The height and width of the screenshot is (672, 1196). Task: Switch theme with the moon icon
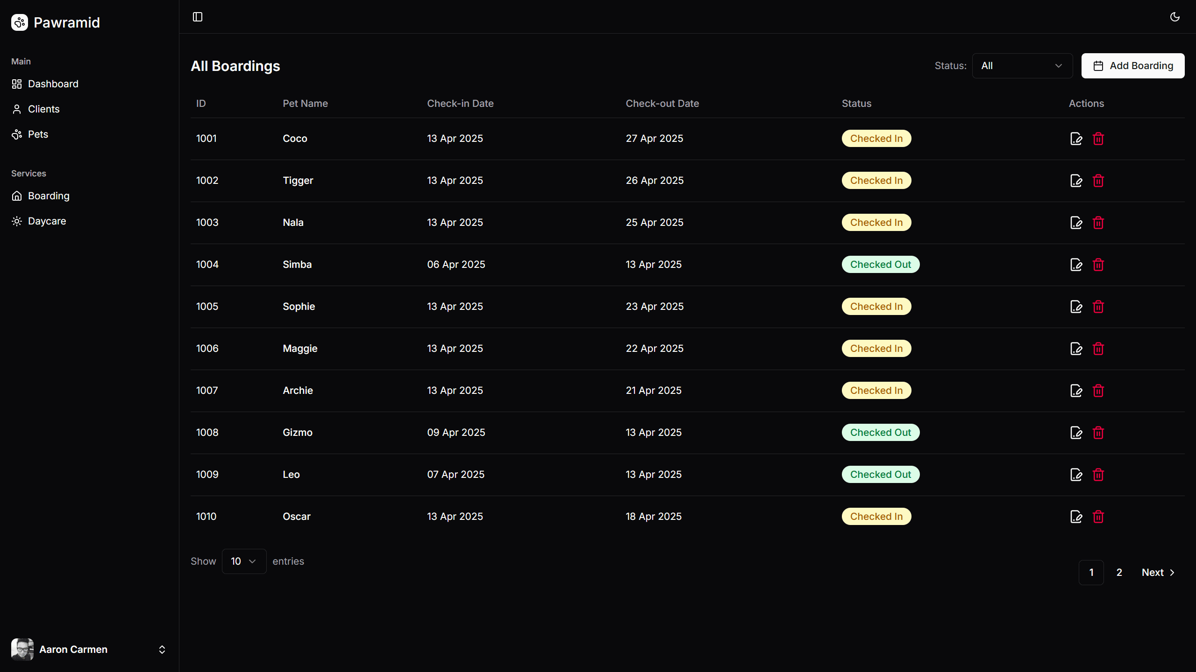(1175, 17)
